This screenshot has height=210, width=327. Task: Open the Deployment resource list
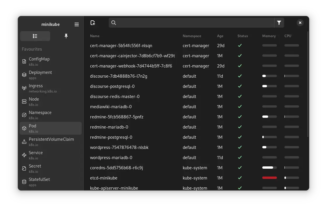40,74
